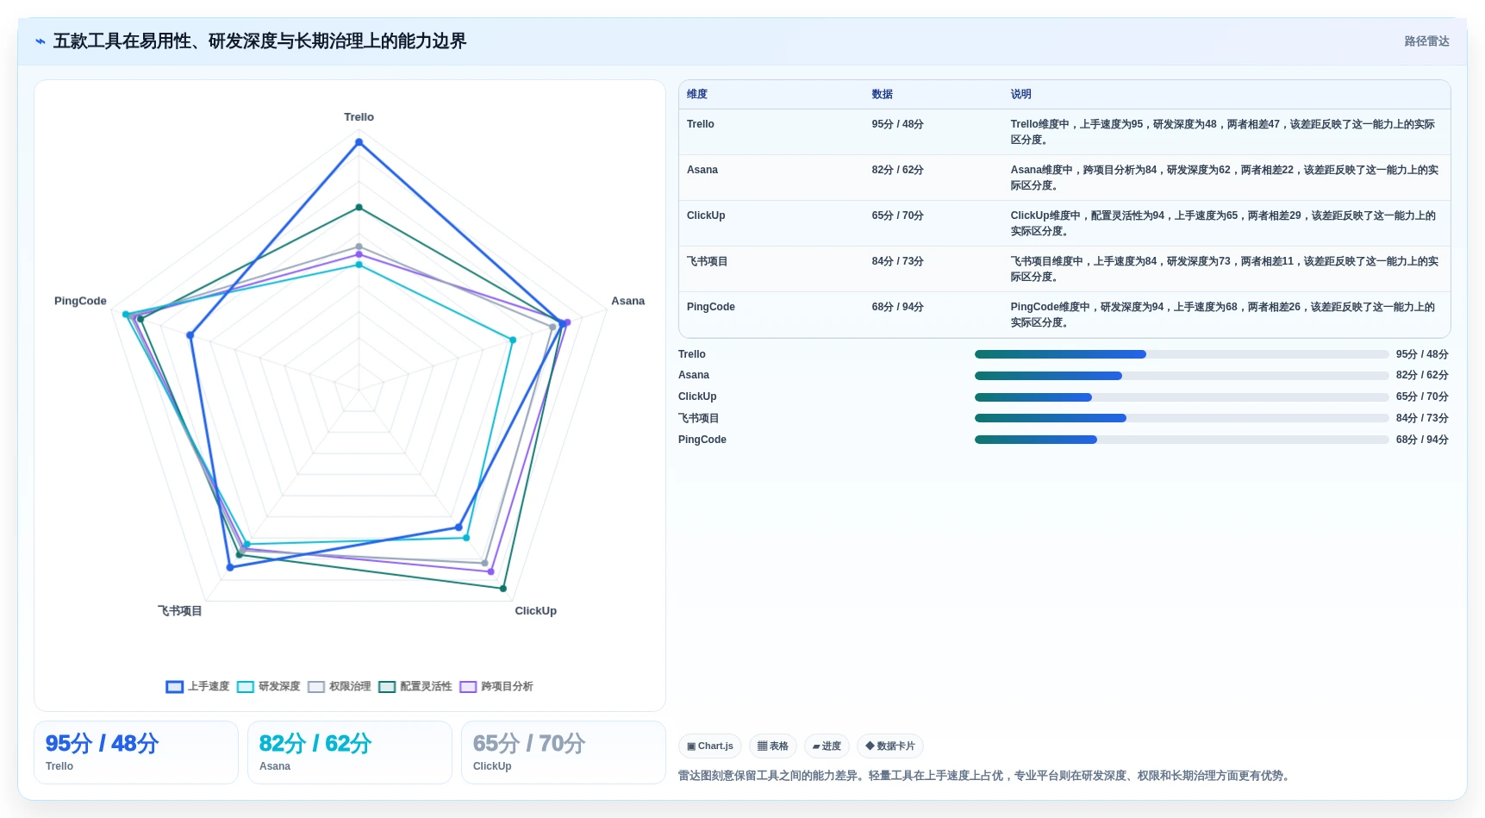Open the ClickUp 65分 / 70分 data card

coord(564,752)
